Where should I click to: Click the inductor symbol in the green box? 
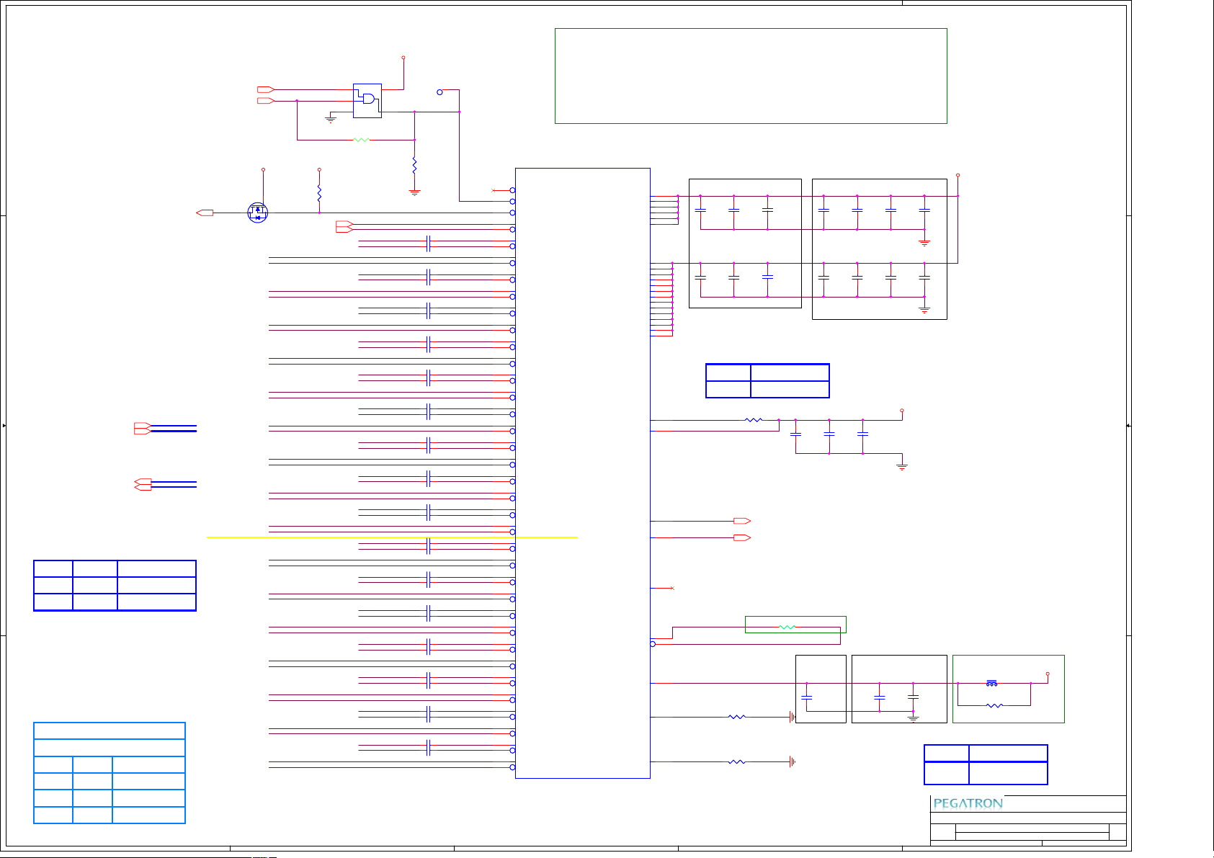pos(992,683)
